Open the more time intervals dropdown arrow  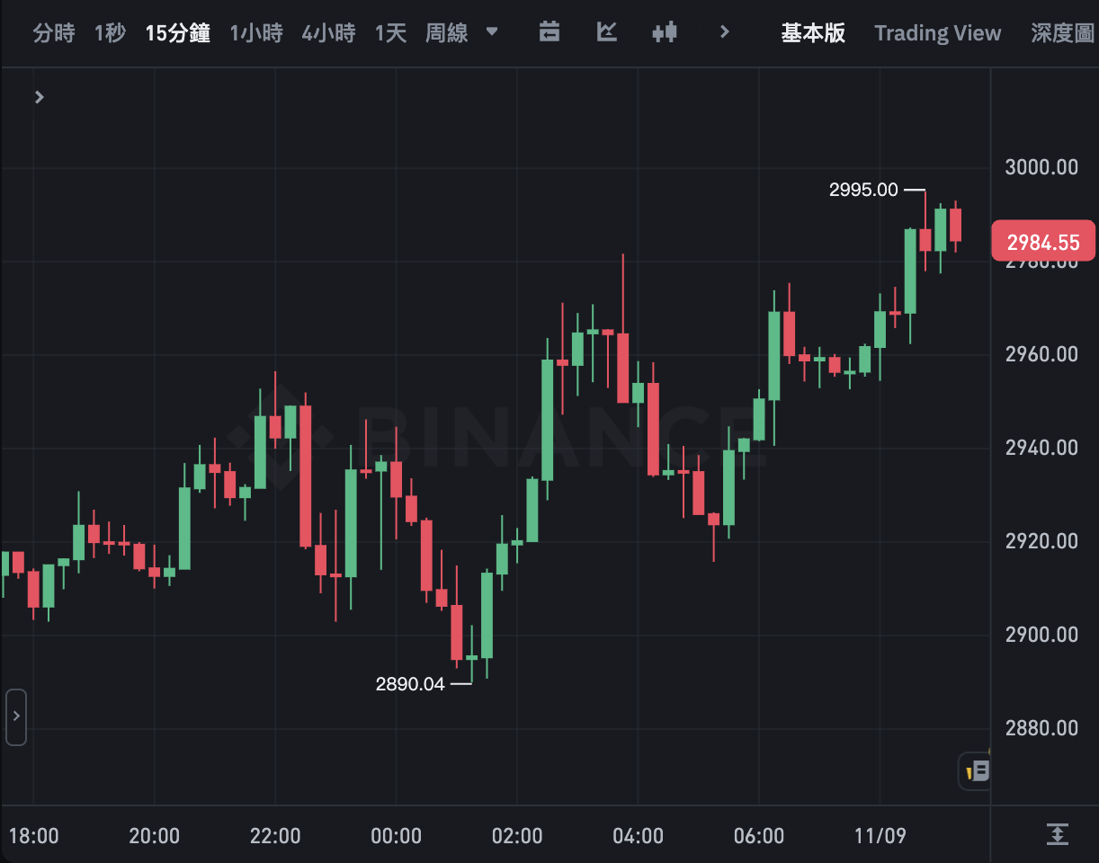click(491, 32)
